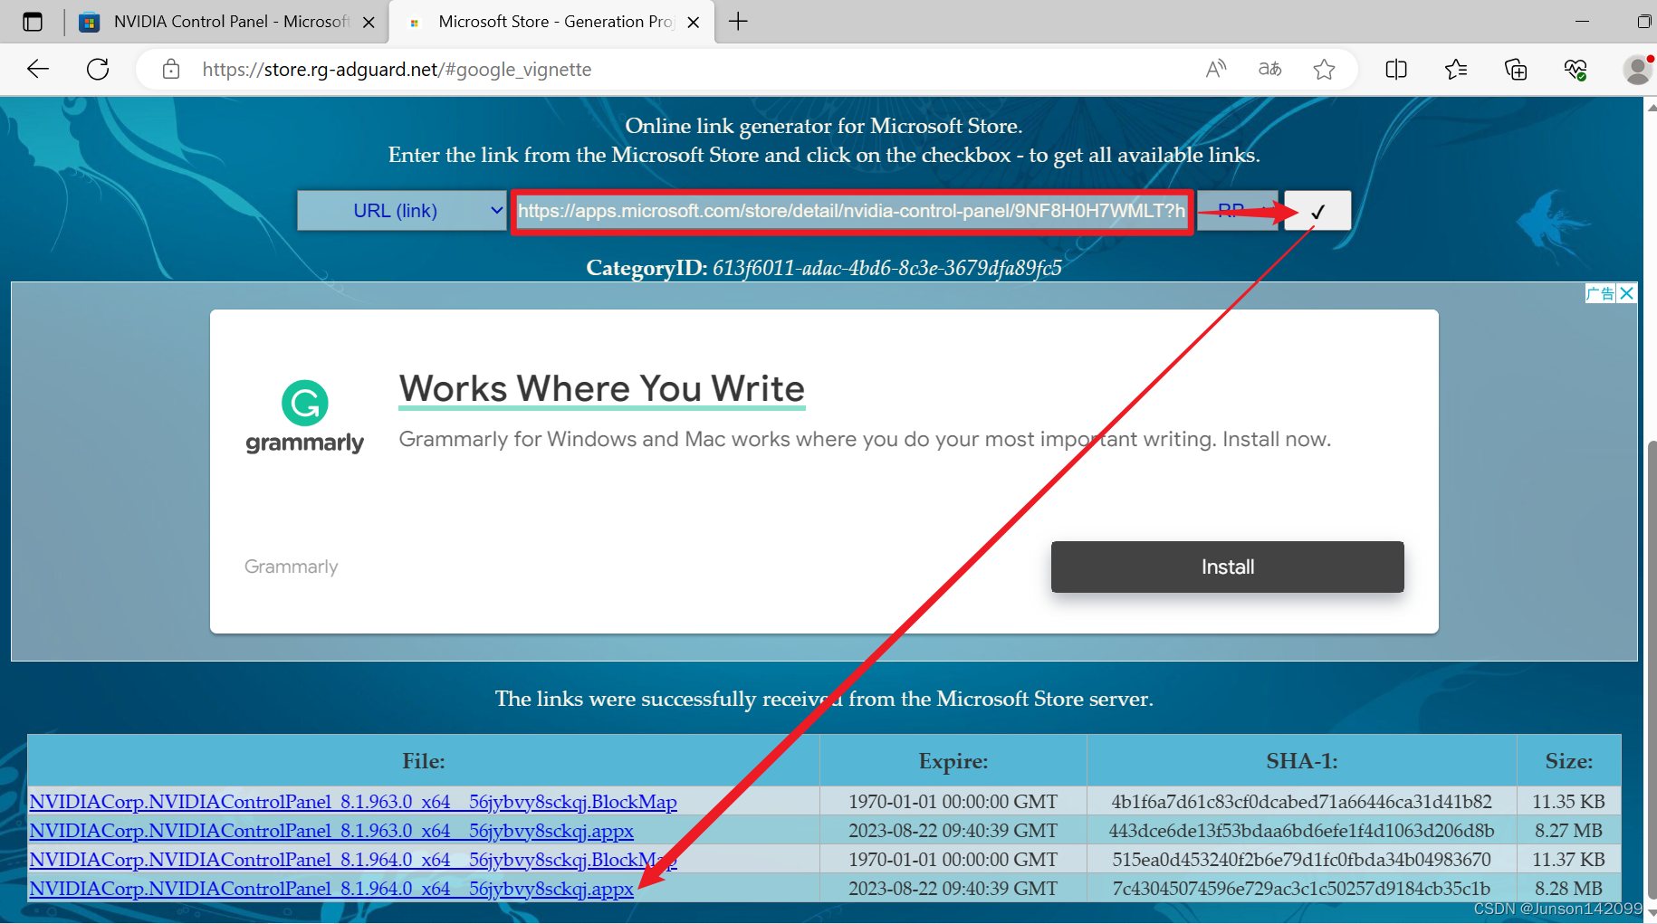
Task: Open the tab actions menu icon
Action: coord(33,22)
